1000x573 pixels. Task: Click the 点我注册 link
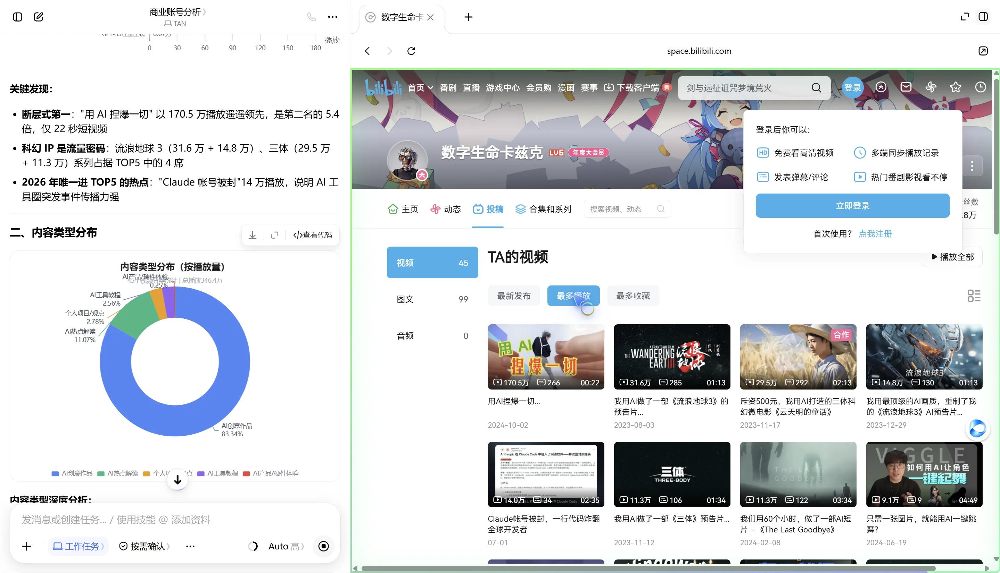pyautogui.click(x=875, y=234)
